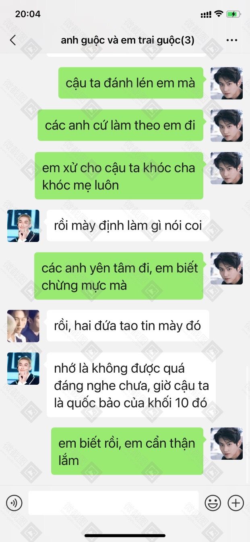Tap the battery charging status icon

233,14
